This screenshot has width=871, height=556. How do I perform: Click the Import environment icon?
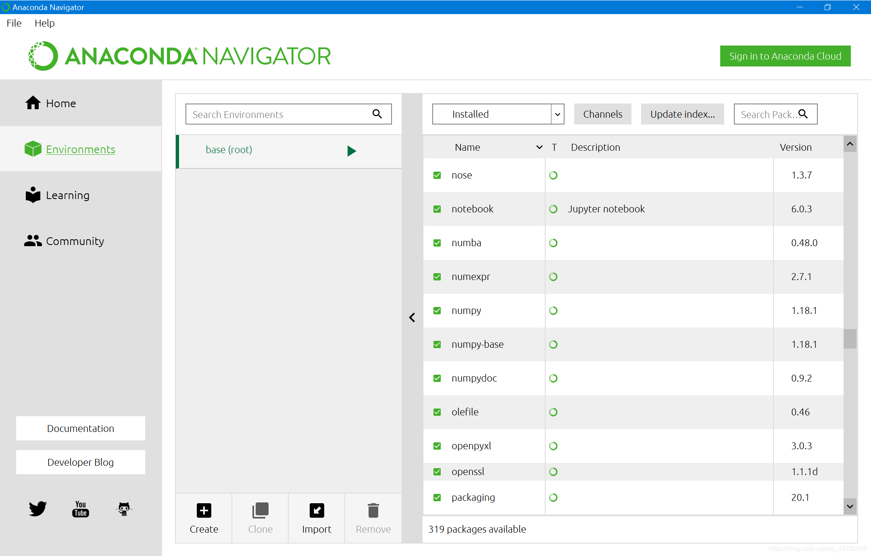[317, 510]
